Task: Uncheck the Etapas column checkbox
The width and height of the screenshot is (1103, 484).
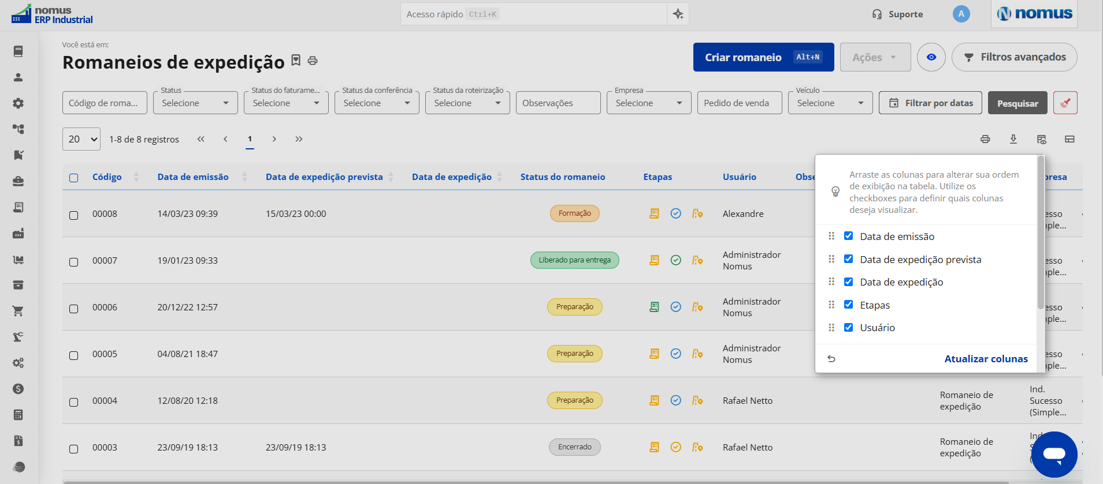Action: tap(849, 305)
